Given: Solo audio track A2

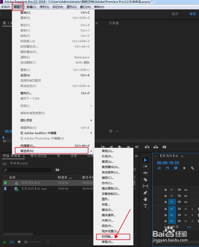Looking at the screenshot, I should pos(192,215).
